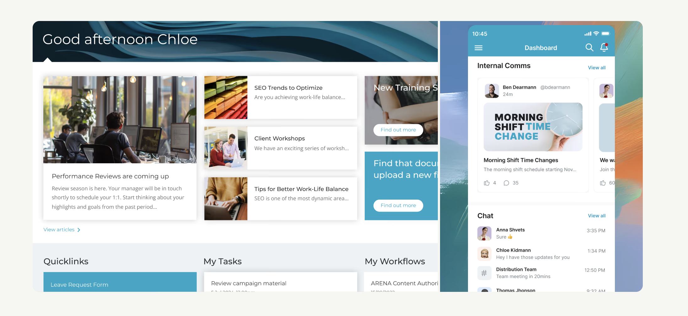Like the second Internal Comms post

tap(603, 183)
